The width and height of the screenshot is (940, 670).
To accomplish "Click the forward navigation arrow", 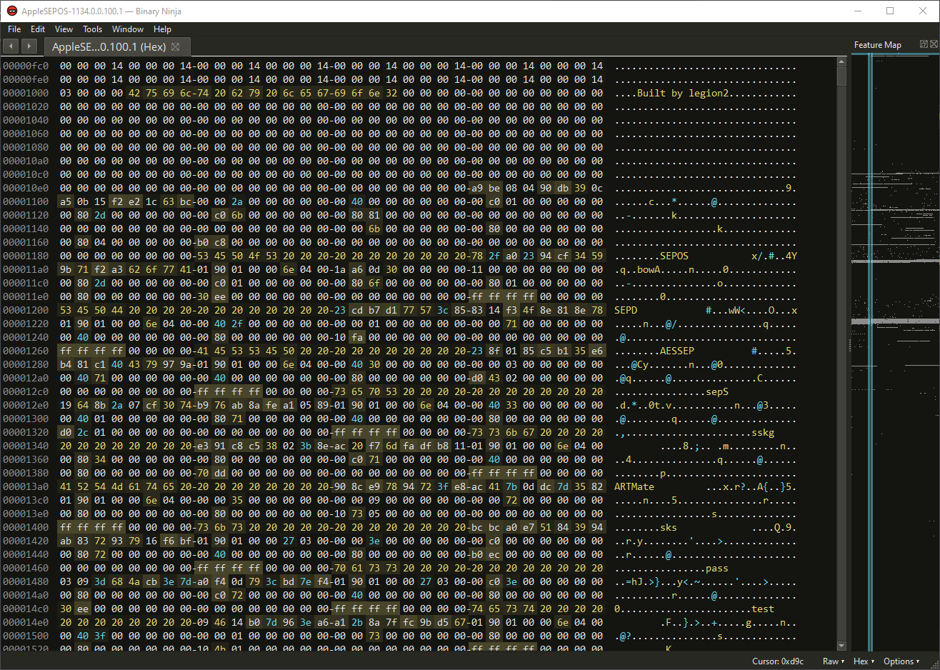I will coord(29,46).
